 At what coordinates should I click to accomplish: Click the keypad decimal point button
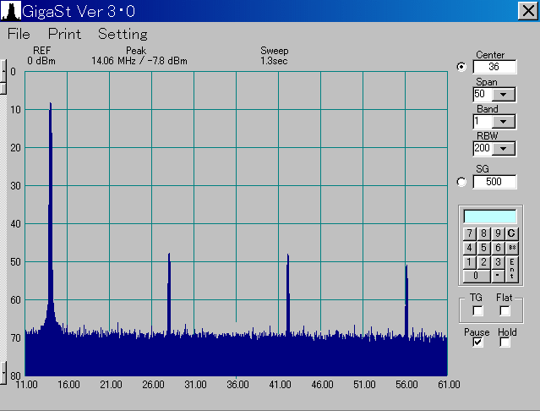[x=498, y=277]
